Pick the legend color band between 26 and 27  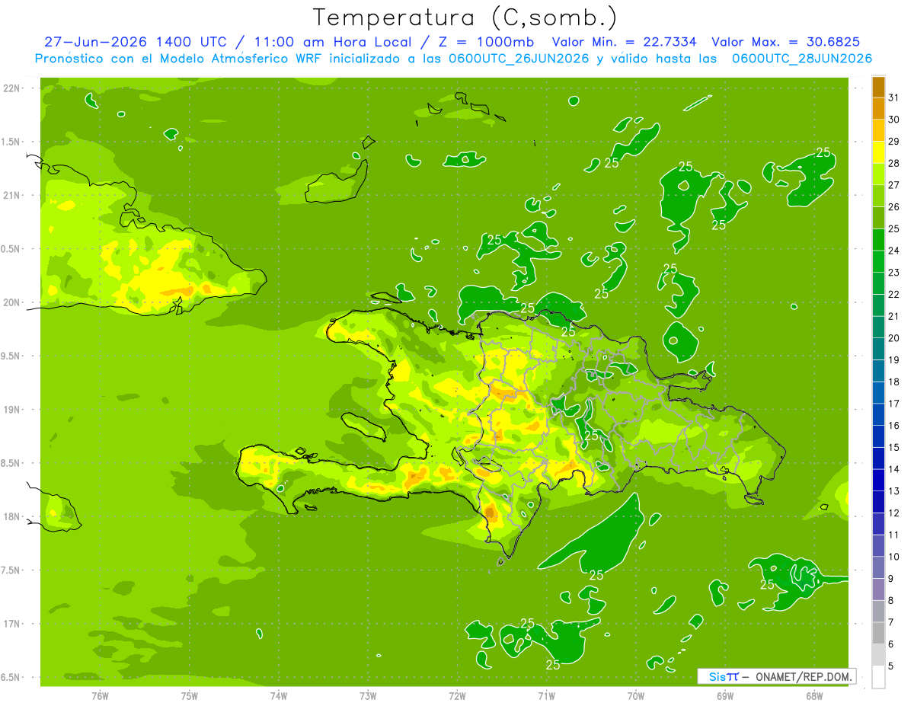[x=878, y=196]
